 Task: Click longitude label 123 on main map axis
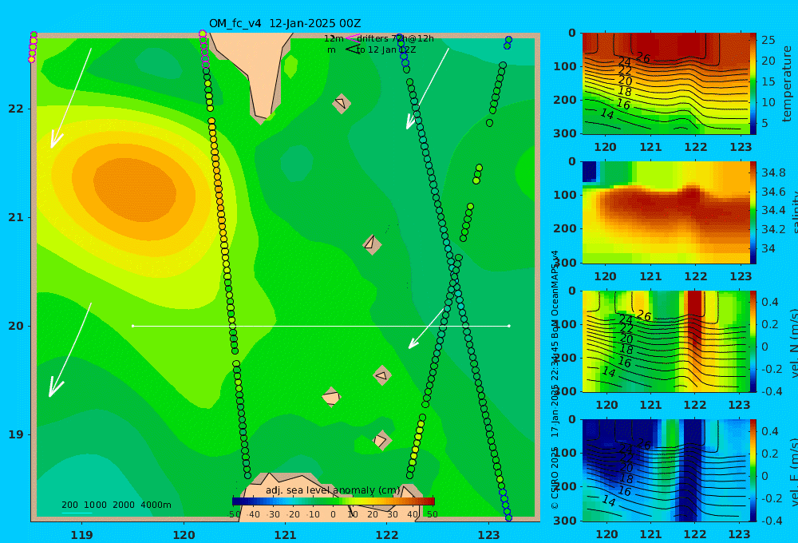coord(489,535)
